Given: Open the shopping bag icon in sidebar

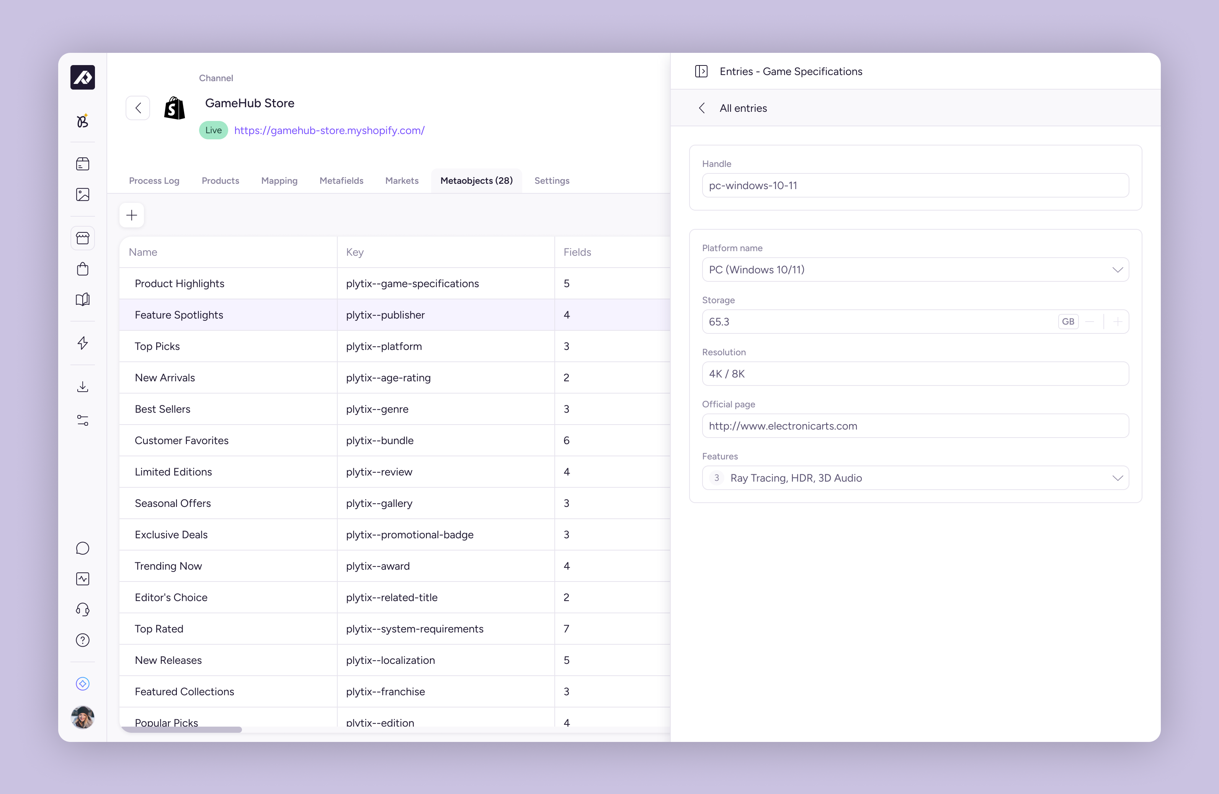Looking at the screenshot, I should coord(82,269).
